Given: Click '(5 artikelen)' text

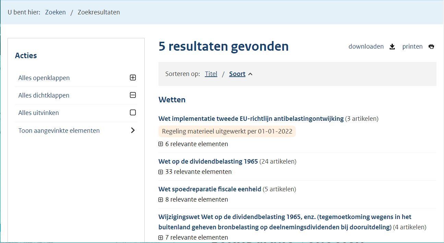Looking at the screenshot, I should [x=279, y=189].
